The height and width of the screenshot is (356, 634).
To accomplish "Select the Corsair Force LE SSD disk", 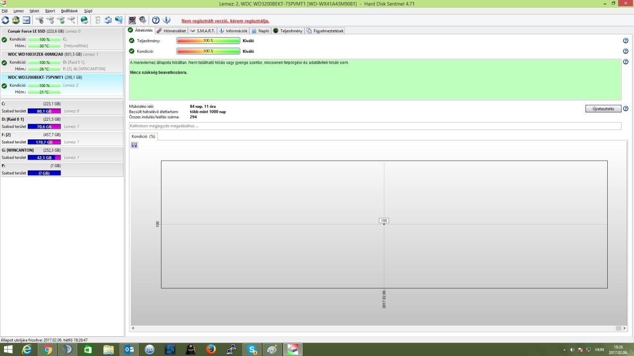I will coord(61,39).
